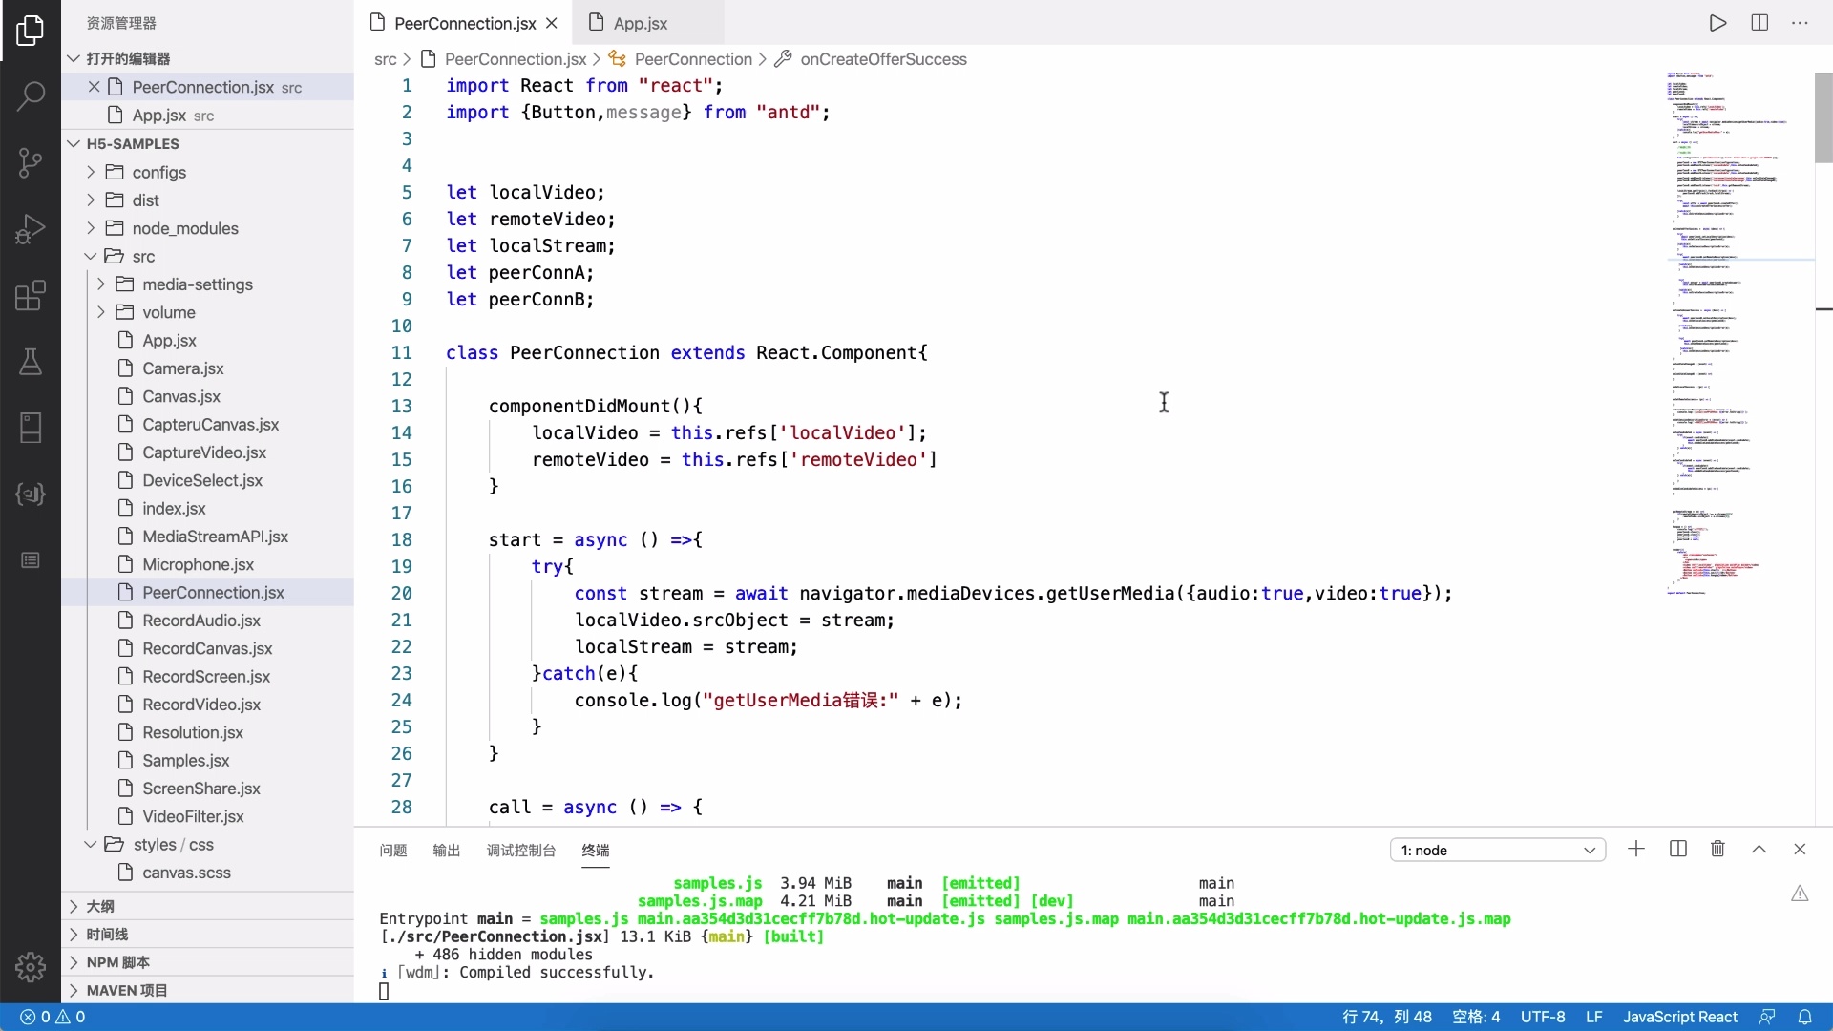
Task: Click the editor vertical scrollbar thumb
Action: click(x=1822, y=116)
